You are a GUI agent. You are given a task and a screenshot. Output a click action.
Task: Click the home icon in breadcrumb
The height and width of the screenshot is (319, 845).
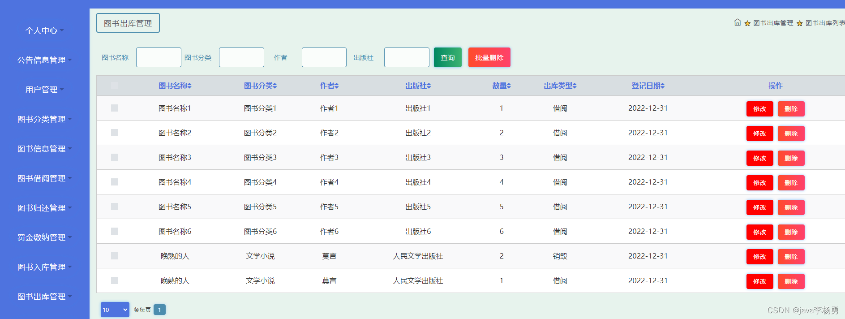pyautogui.click(x=737, y=22)
